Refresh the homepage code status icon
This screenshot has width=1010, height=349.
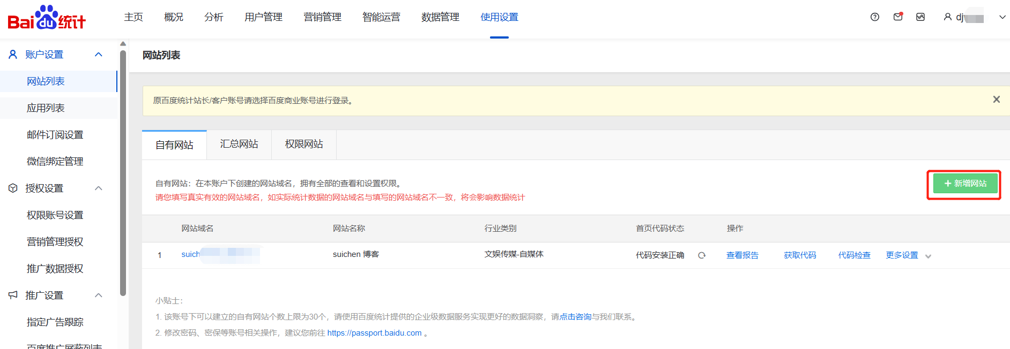[x=702, y=255]
